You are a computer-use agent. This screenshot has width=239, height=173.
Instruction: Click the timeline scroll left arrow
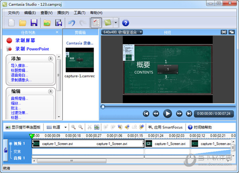34,161
